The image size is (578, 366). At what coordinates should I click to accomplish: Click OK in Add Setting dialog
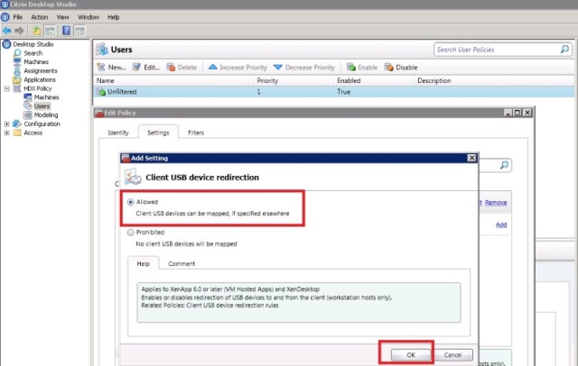click(411, 354)
